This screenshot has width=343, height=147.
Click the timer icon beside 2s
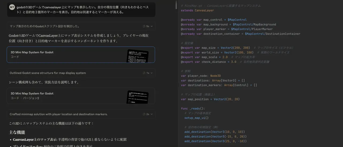tap(144, 114)
